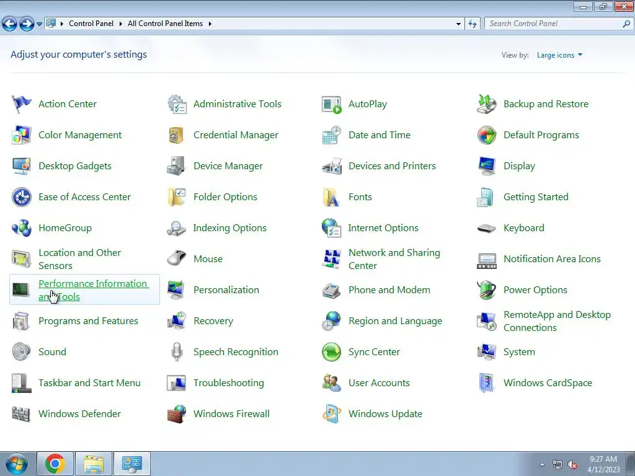Refresh the Control Panel view
This screenshot has height=476, width=635.
click(473, 24)
